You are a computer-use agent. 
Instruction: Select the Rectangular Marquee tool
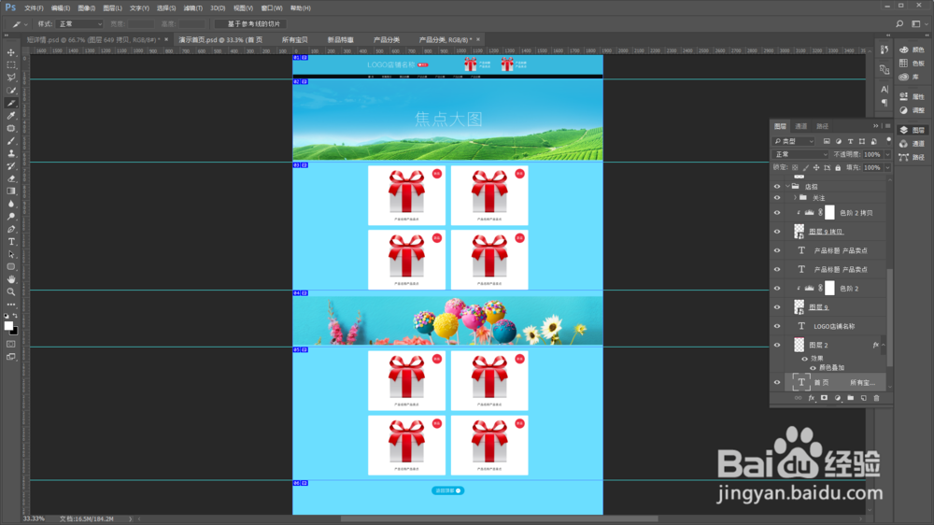pos(10,65)
